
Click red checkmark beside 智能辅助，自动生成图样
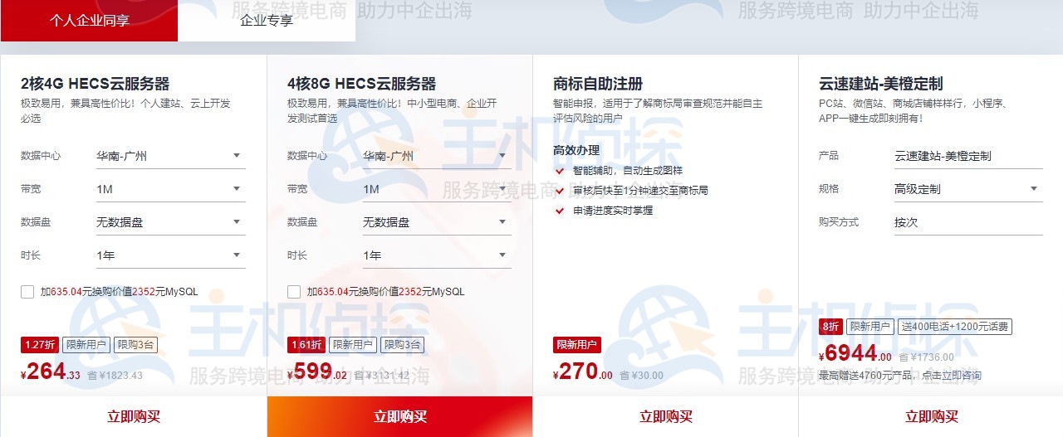[x=560, y=171]
